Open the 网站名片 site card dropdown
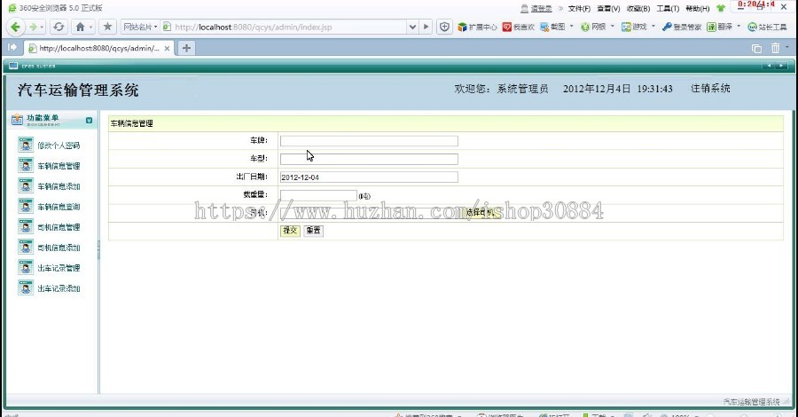The image size is (798, 417). click(140, 27)
